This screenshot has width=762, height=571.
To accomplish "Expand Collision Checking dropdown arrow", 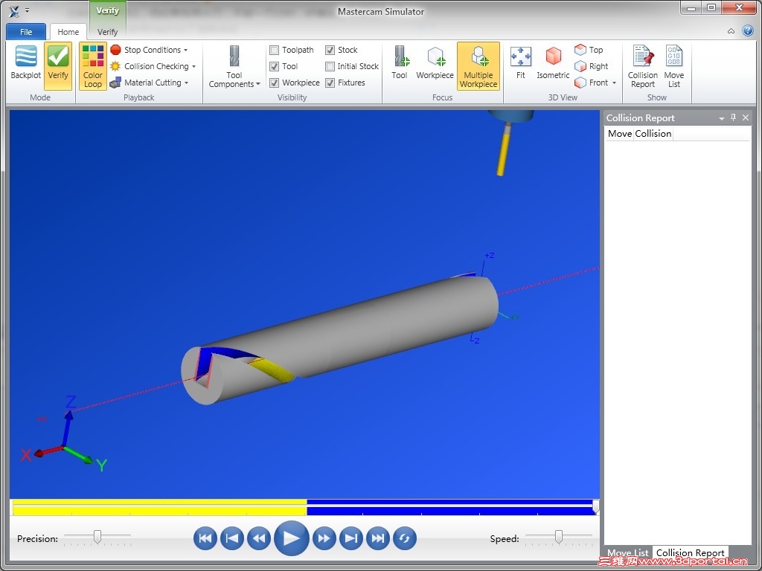I will pos(194,66).
